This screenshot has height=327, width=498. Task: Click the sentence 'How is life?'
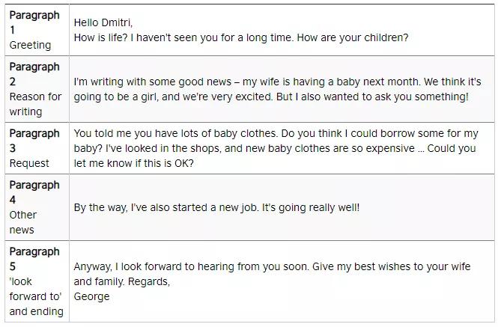pyautogui.click(x=104, y=37)
